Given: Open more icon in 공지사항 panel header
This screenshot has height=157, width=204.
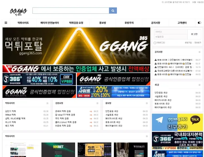Looking at the screenshot, I should [x=199, y=52].
